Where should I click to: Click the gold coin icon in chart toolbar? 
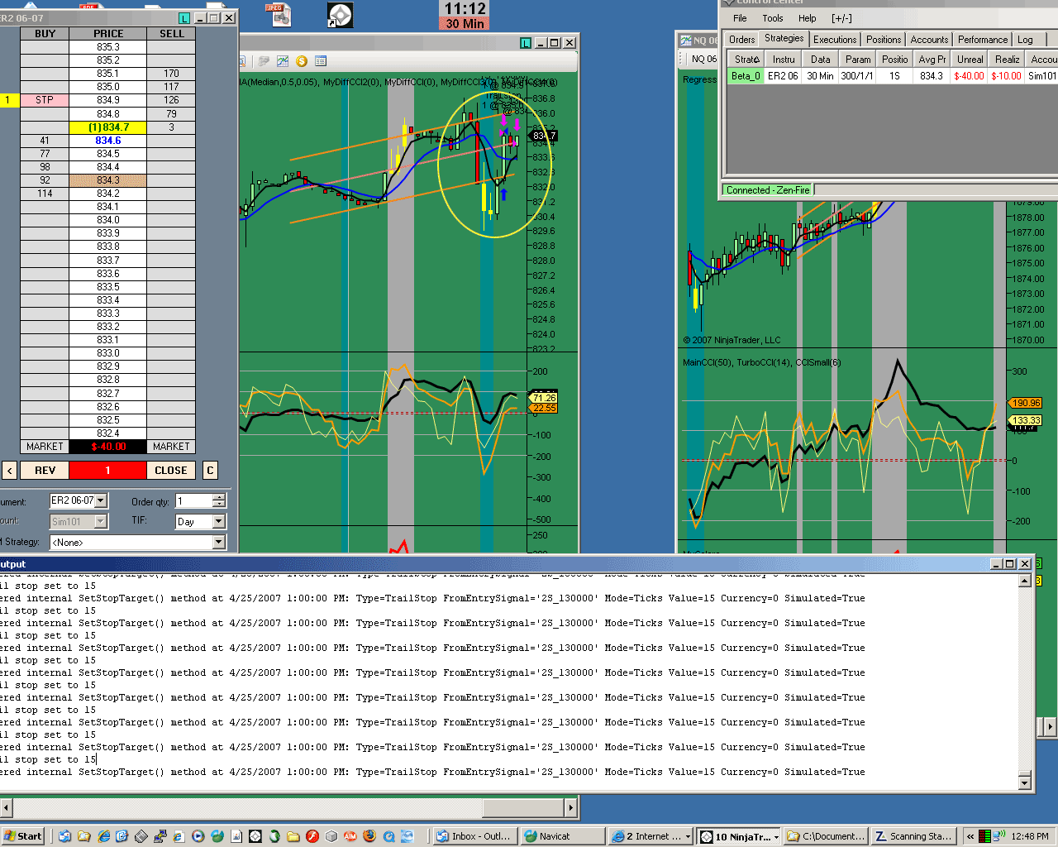click(x=302, y=61)
